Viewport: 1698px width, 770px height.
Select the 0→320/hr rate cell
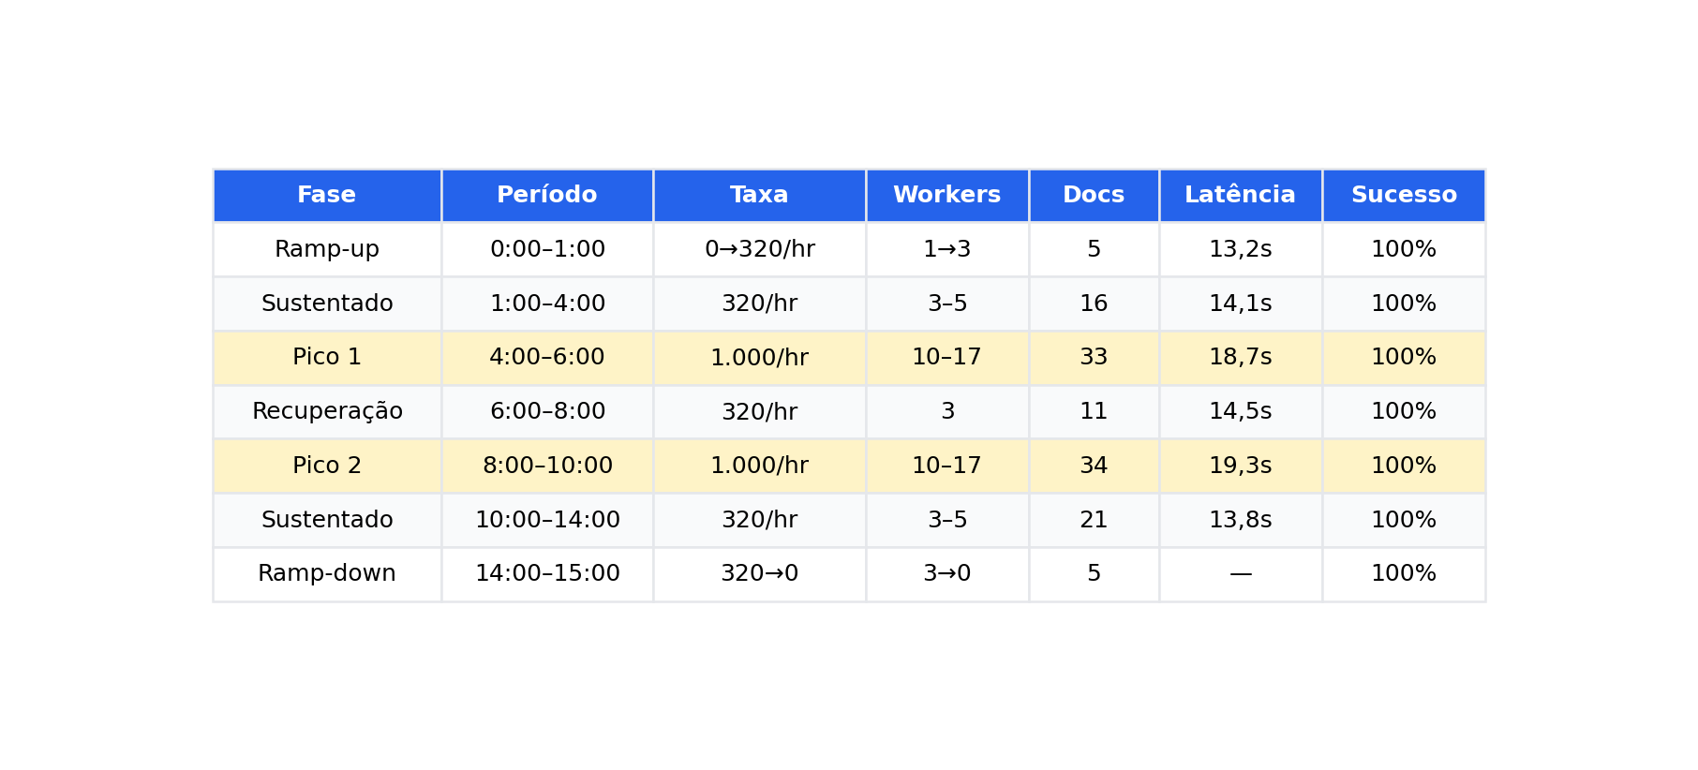click(x=759, y=249)
